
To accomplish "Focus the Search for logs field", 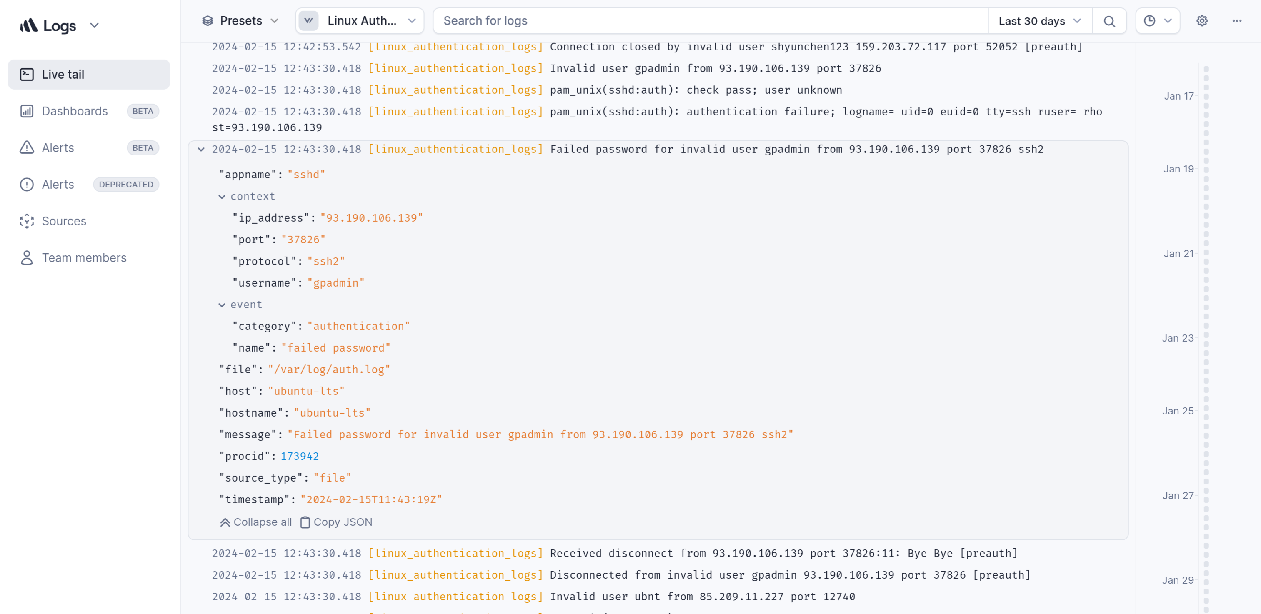I will (710, 21).
